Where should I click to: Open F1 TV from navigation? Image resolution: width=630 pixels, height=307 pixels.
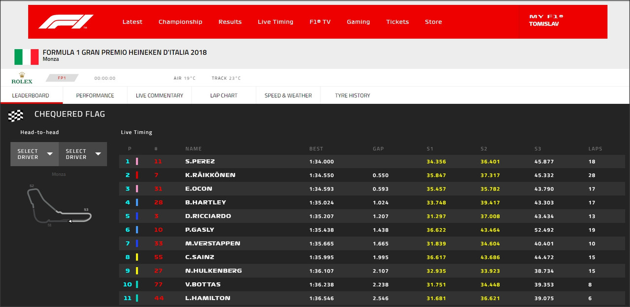coord(320,22)
